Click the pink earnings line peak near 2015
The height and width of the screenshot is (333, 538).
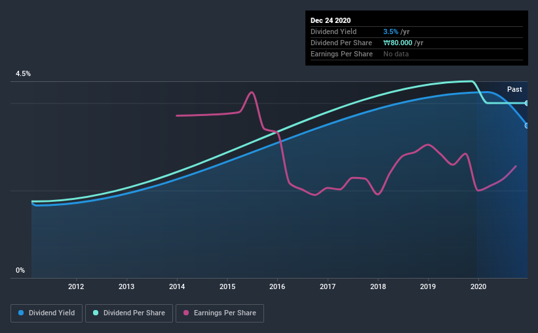252,92
